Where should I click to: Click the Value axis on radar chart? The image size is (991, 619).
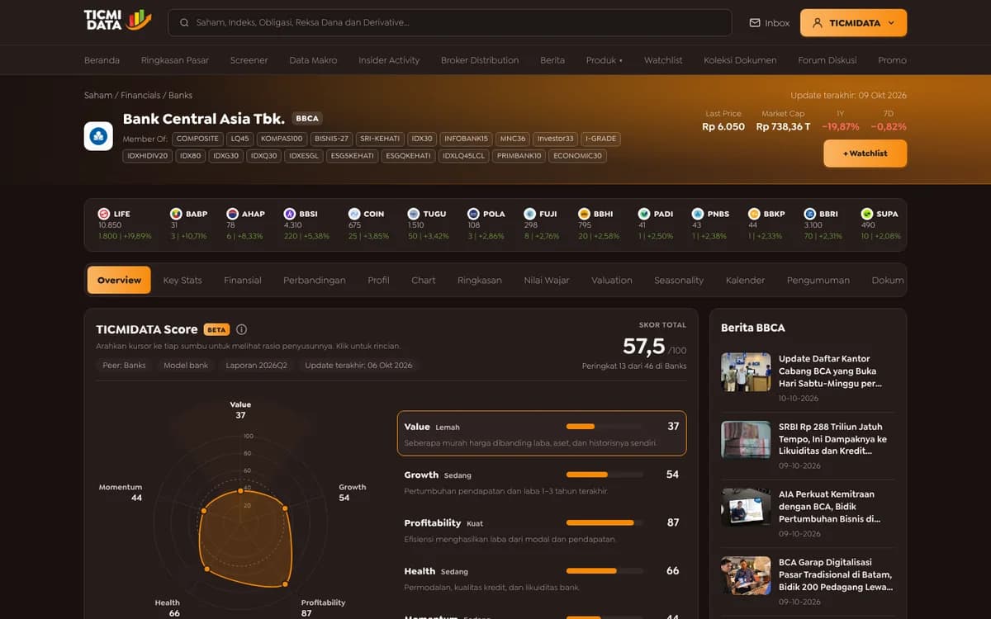tap(240, 410)
